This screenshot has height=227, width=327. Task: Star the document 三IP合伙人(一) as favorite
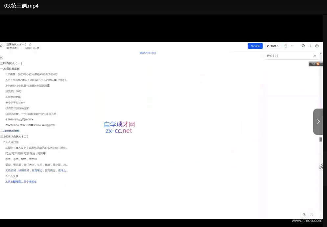(x=30, y=44)
